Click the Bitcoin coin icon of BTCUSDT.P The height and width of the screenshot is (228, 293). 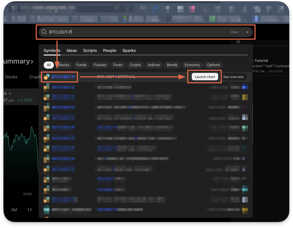[x=46, y=77]
